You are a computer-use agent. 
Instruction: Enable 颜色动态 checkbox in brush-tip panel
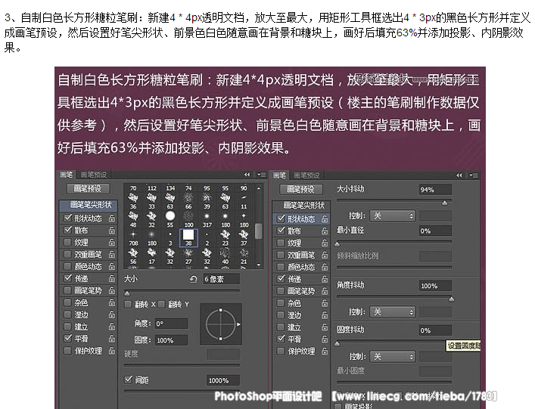pos(68,266)
